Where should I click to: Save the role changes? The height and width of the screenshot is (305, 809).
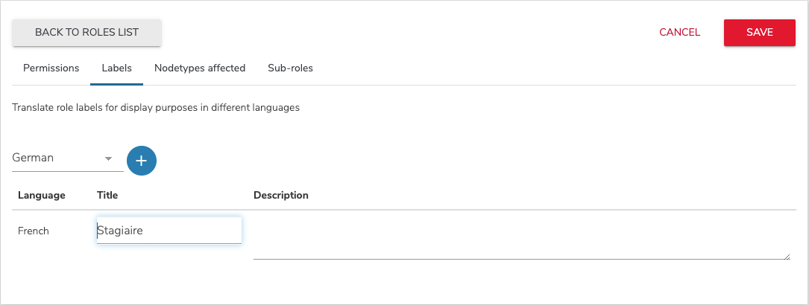pyautogui.click(x=759, y=33)
